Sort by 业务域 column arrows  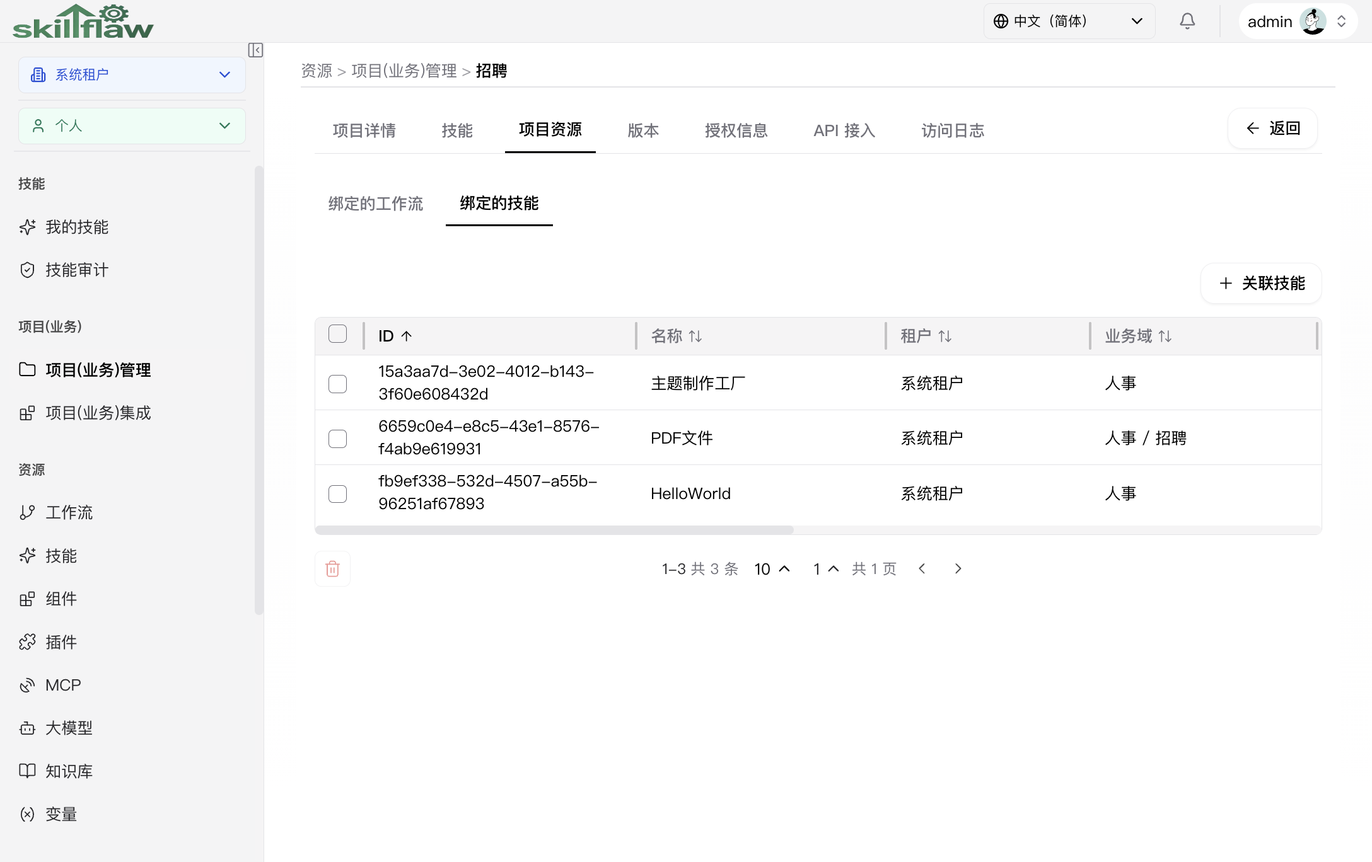[1165, 336]
